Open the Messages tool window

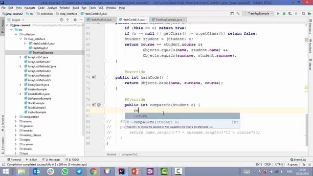click(x=51, y=160)
